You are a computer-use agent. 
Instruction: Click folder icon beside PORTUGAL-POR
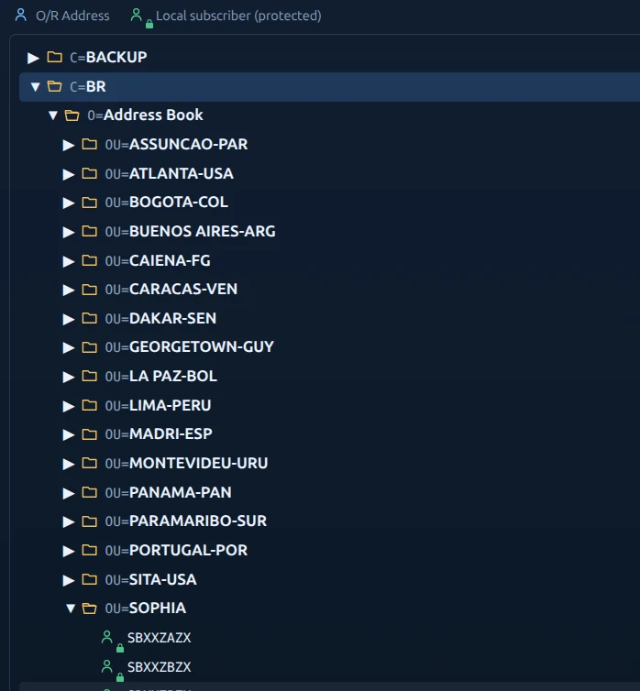pos(90,550)
